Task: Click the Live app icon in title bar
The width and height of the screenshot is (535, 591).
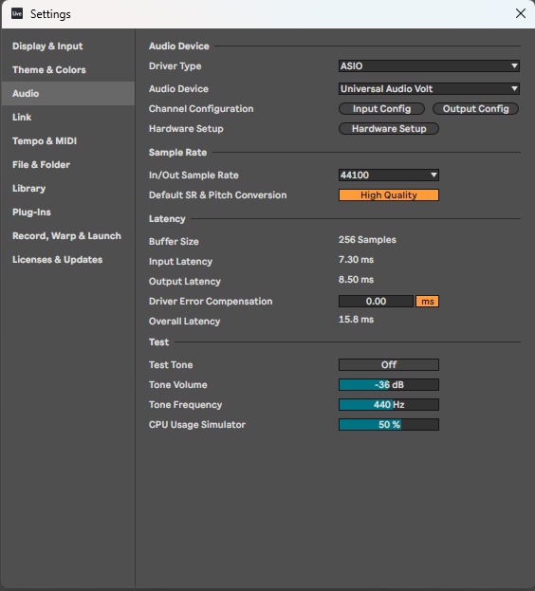Action: pos(17,14)
